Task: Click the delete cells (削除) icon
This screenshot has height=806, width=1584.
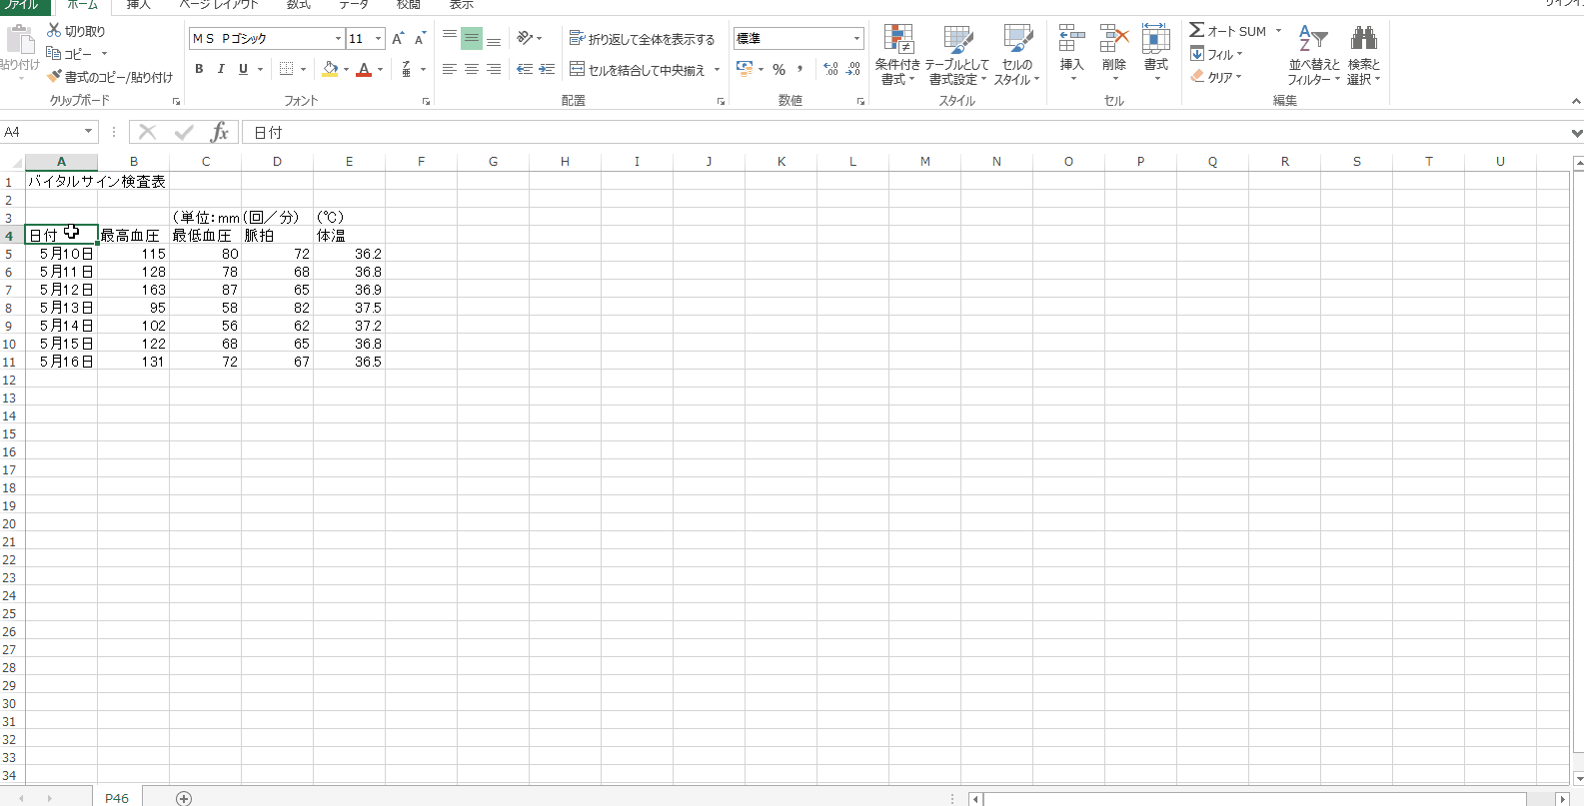Action: pos(1113,40)
